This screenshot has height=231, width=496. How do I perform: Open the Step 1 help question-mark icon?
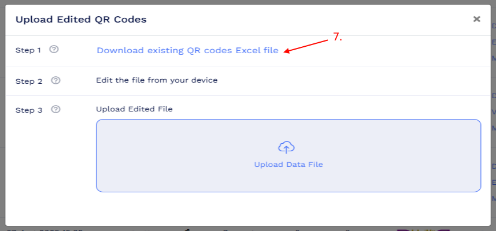click(x=54, y=50)
